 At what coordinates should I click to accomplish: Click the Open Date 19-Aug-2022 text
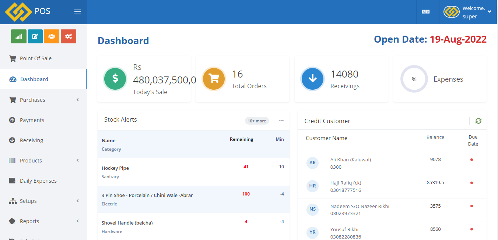click(430, 39)
